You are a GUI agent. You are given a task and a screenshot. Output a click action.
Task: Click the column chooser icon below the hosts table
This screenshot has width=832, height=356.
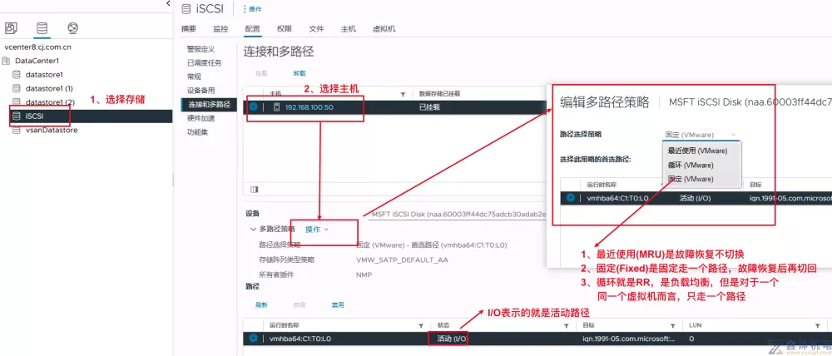[x=254, y=190]
